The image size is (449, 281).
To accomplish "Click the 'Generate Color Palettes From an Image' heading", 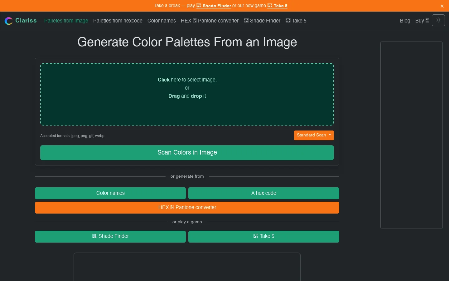I will coord(187,42).
